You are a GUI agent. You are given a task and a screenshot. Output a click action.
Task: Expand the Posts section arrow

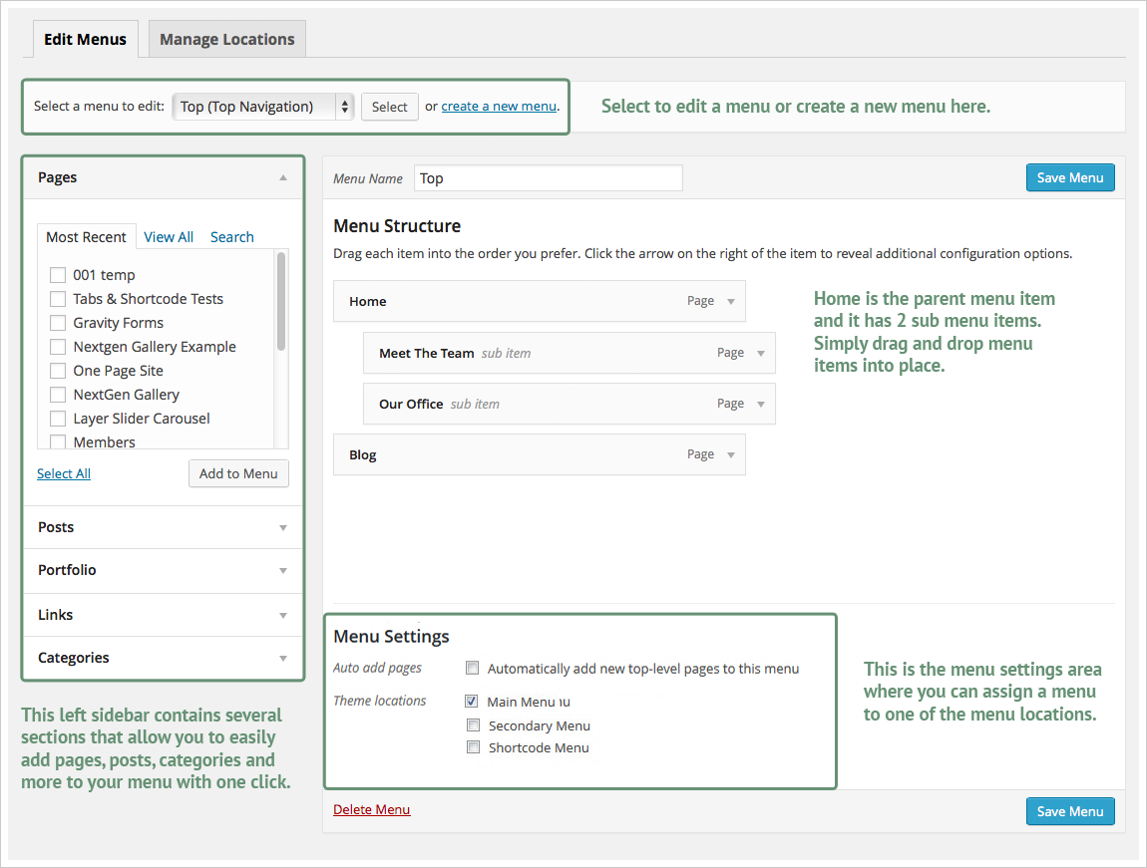click(x=283, y=528)
